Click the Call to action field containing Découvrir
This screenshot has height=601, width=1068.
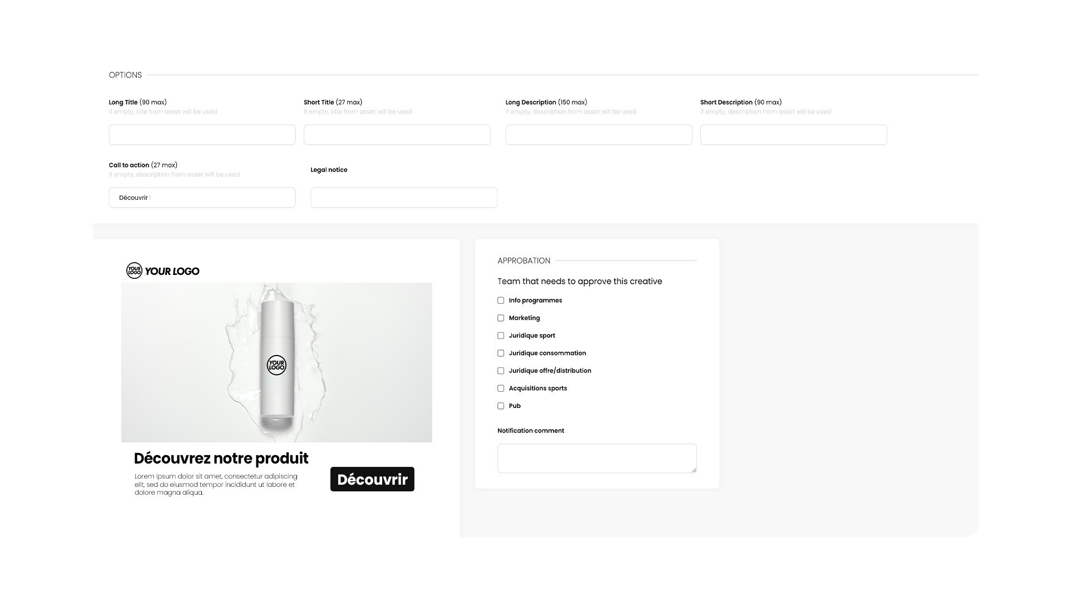202,198
